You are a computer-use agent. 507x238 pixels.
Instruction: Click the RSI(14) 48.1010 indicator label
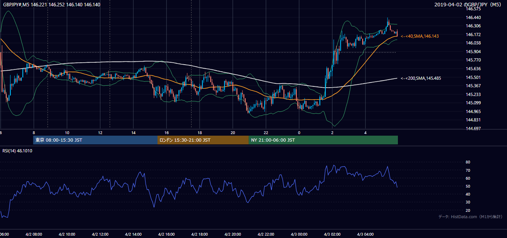[17, 151]
